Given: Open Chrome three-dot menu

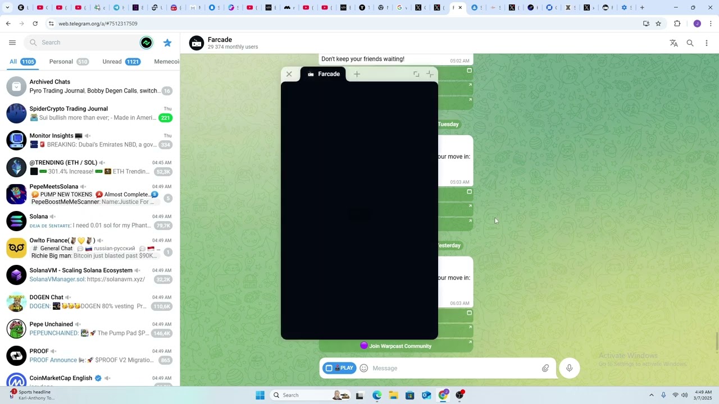Looking at the screenshot, I should (711, 24).
